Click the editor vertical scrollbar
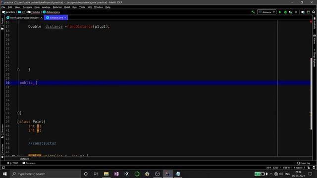317x178 pixels. 312,93
